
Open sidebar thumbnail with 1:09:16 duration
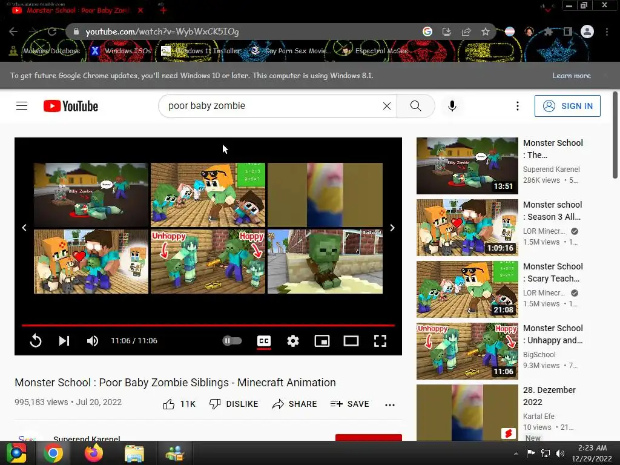pos(467,228)
